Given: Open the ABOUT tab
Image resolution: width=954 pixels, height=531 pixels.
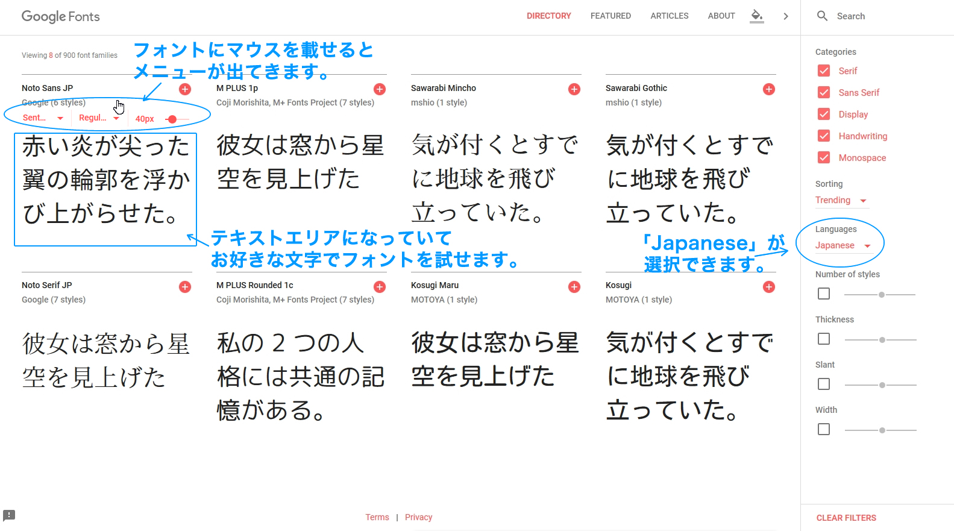Looking at the screenshot, I should click(x=721, y=16).
